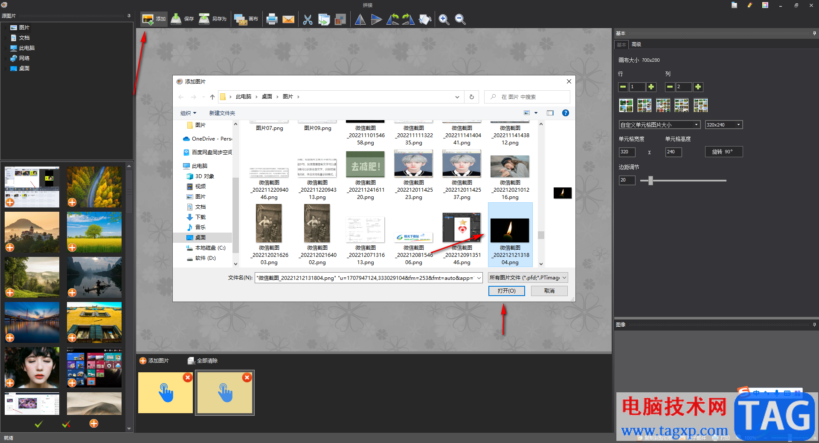Screen dimensions: 819x443
Task: Switch to the 基本 tab
Action: coord(622,44)
